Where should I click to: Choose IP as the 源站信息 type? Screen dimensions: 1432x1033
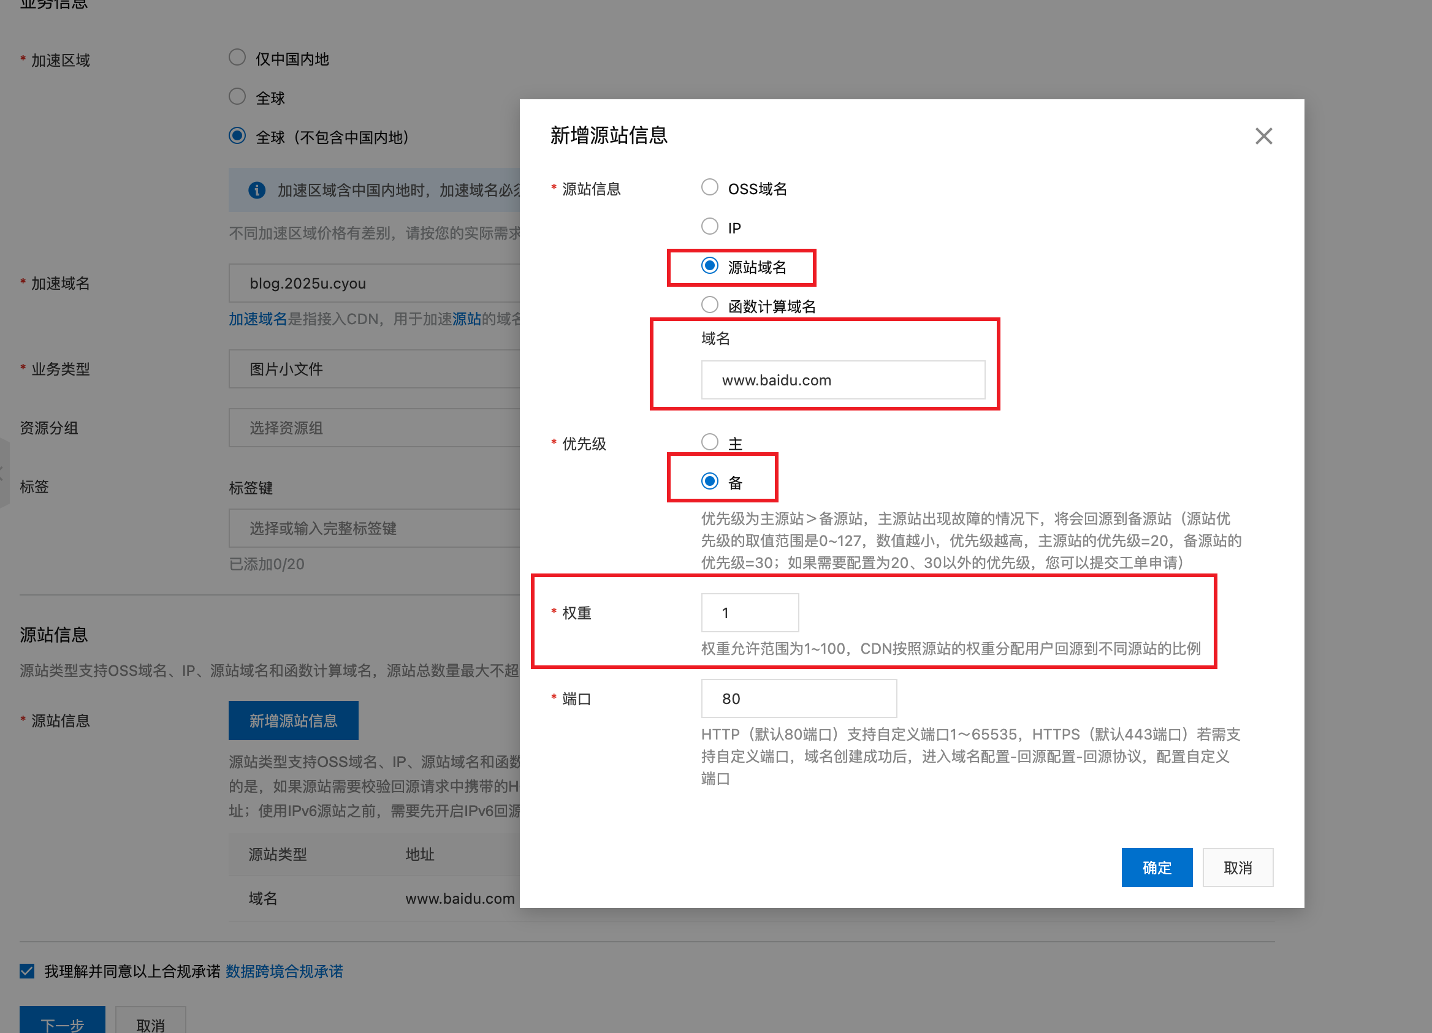(709, 226)
